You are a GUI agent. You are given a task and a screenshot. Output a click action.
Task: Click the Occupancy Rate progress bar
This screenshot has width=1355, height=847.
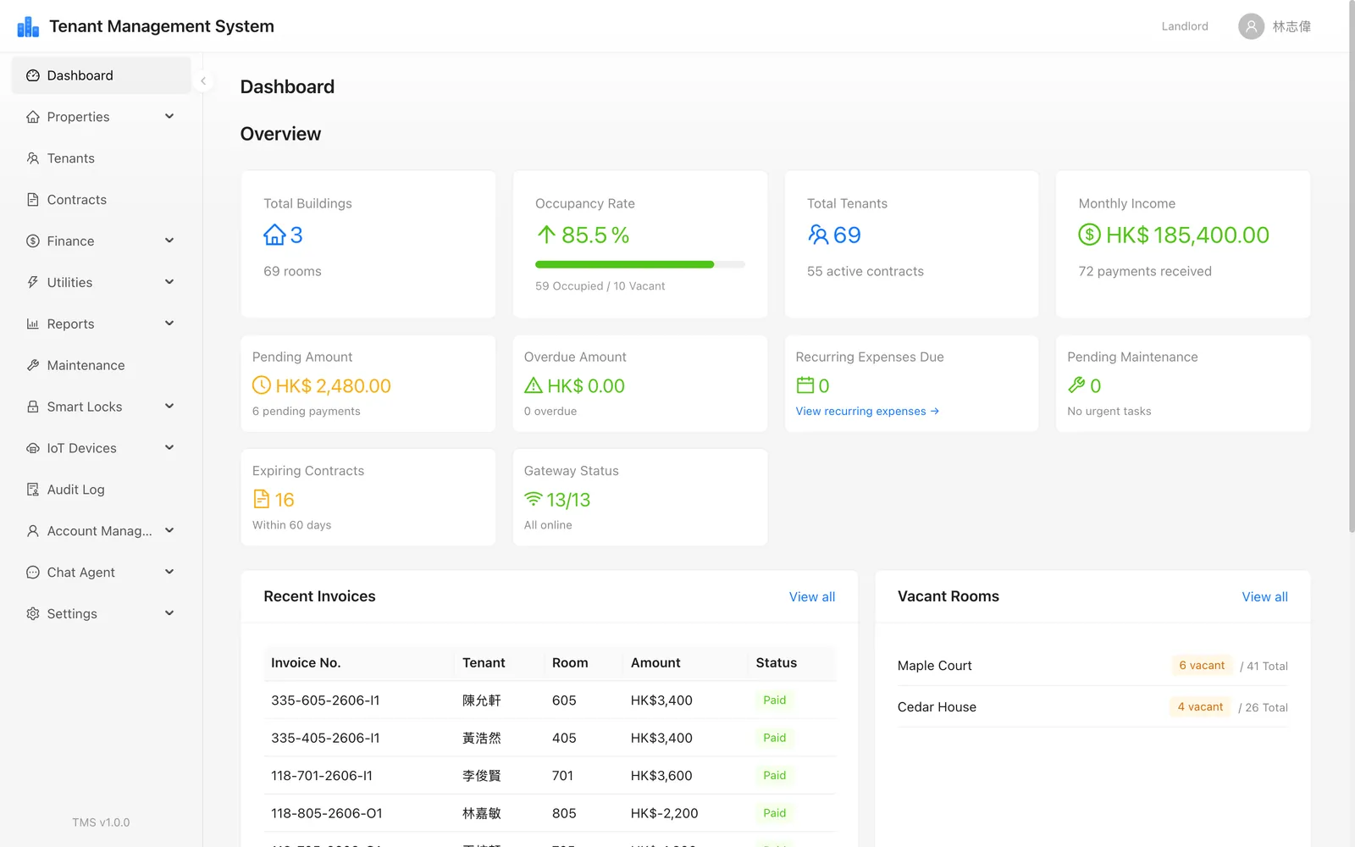pyautogui.click(x=640, y=264)
